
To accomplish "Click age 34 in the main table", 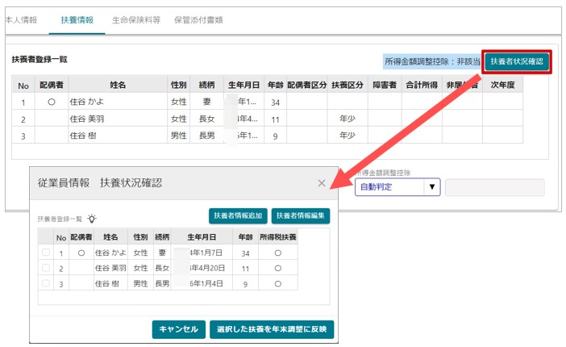I will click(275, 102).
